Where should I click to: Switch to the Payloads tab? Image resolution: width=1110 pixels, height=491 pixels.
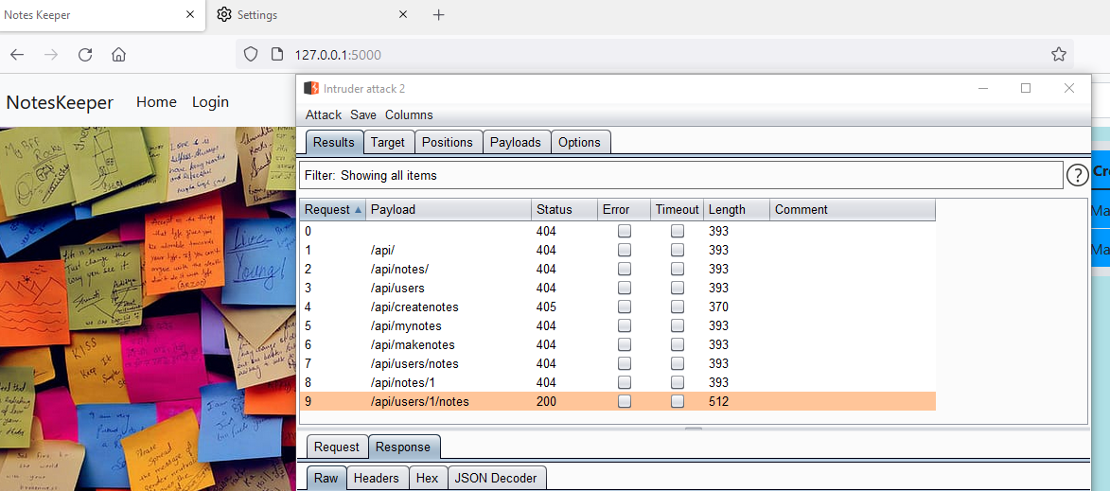click(516, 142)
